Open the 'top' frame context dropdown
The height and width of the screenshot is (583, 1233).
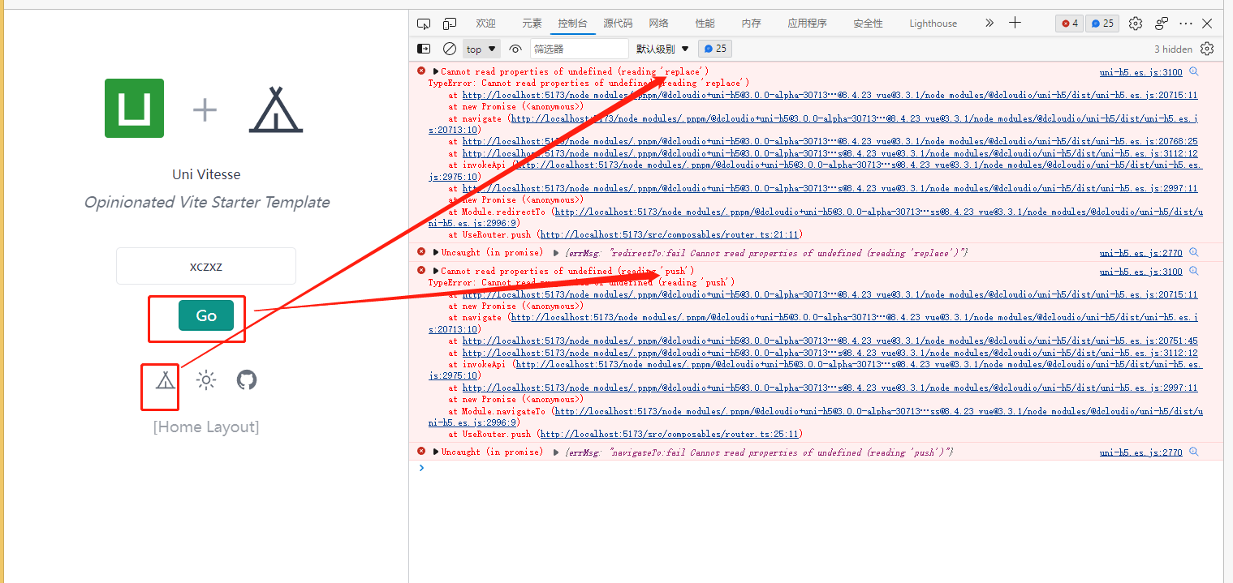(481, 49)
